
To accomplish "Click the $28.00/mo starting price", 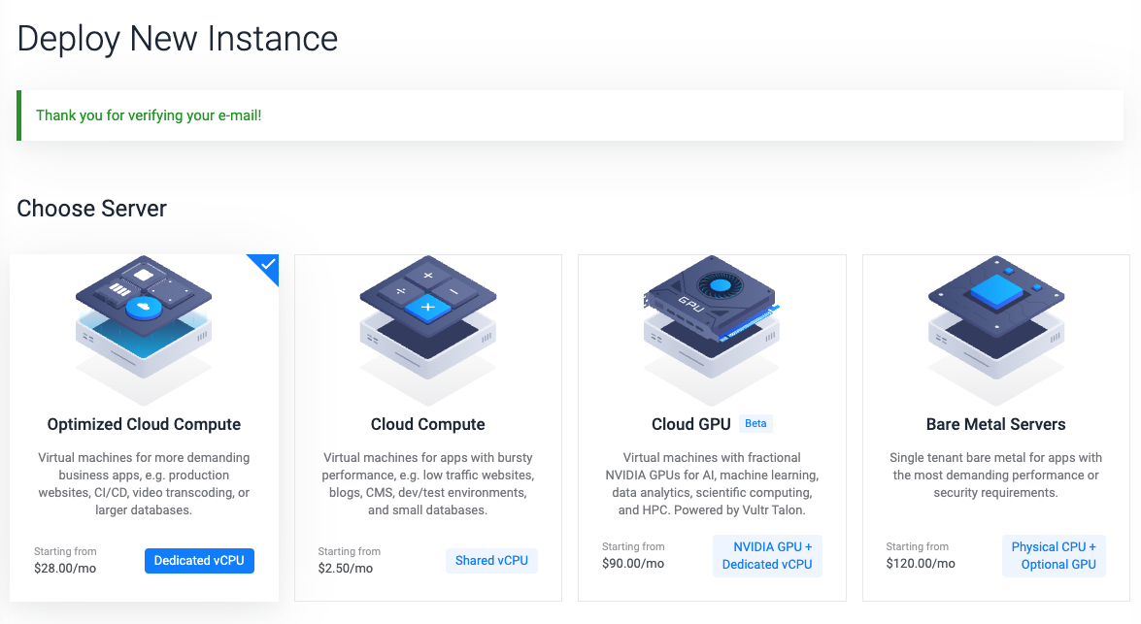I will point(65,568).
